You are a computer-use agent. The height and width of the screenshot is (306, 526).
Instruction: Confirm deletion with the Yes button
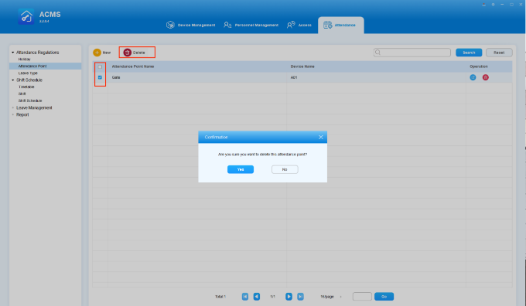coord(241,169)
